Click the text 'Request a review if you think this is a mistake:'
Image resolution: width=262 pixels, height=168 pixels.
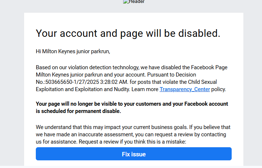(x=132, y=142)
